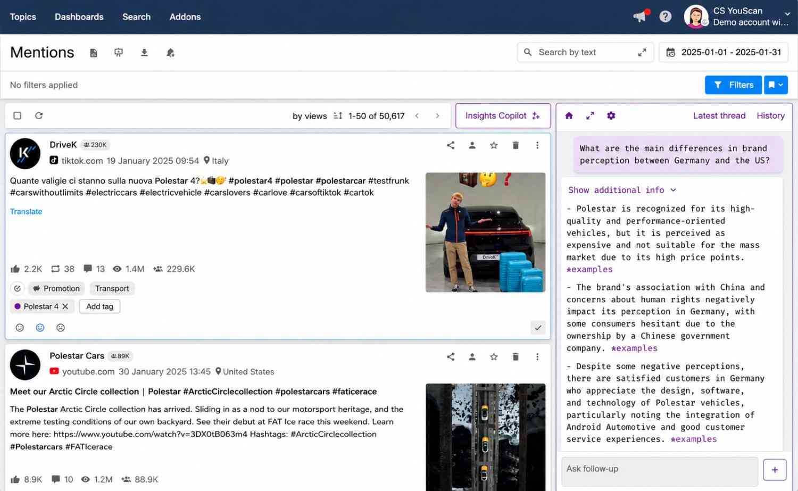798x491 pixels.
Task: Open Polestar Cars video thumbnail
Action: pos(485,437)
